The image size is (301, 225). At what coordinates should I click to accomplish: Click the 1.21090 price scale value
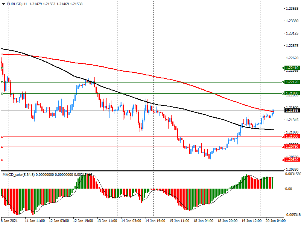point(292,132)
